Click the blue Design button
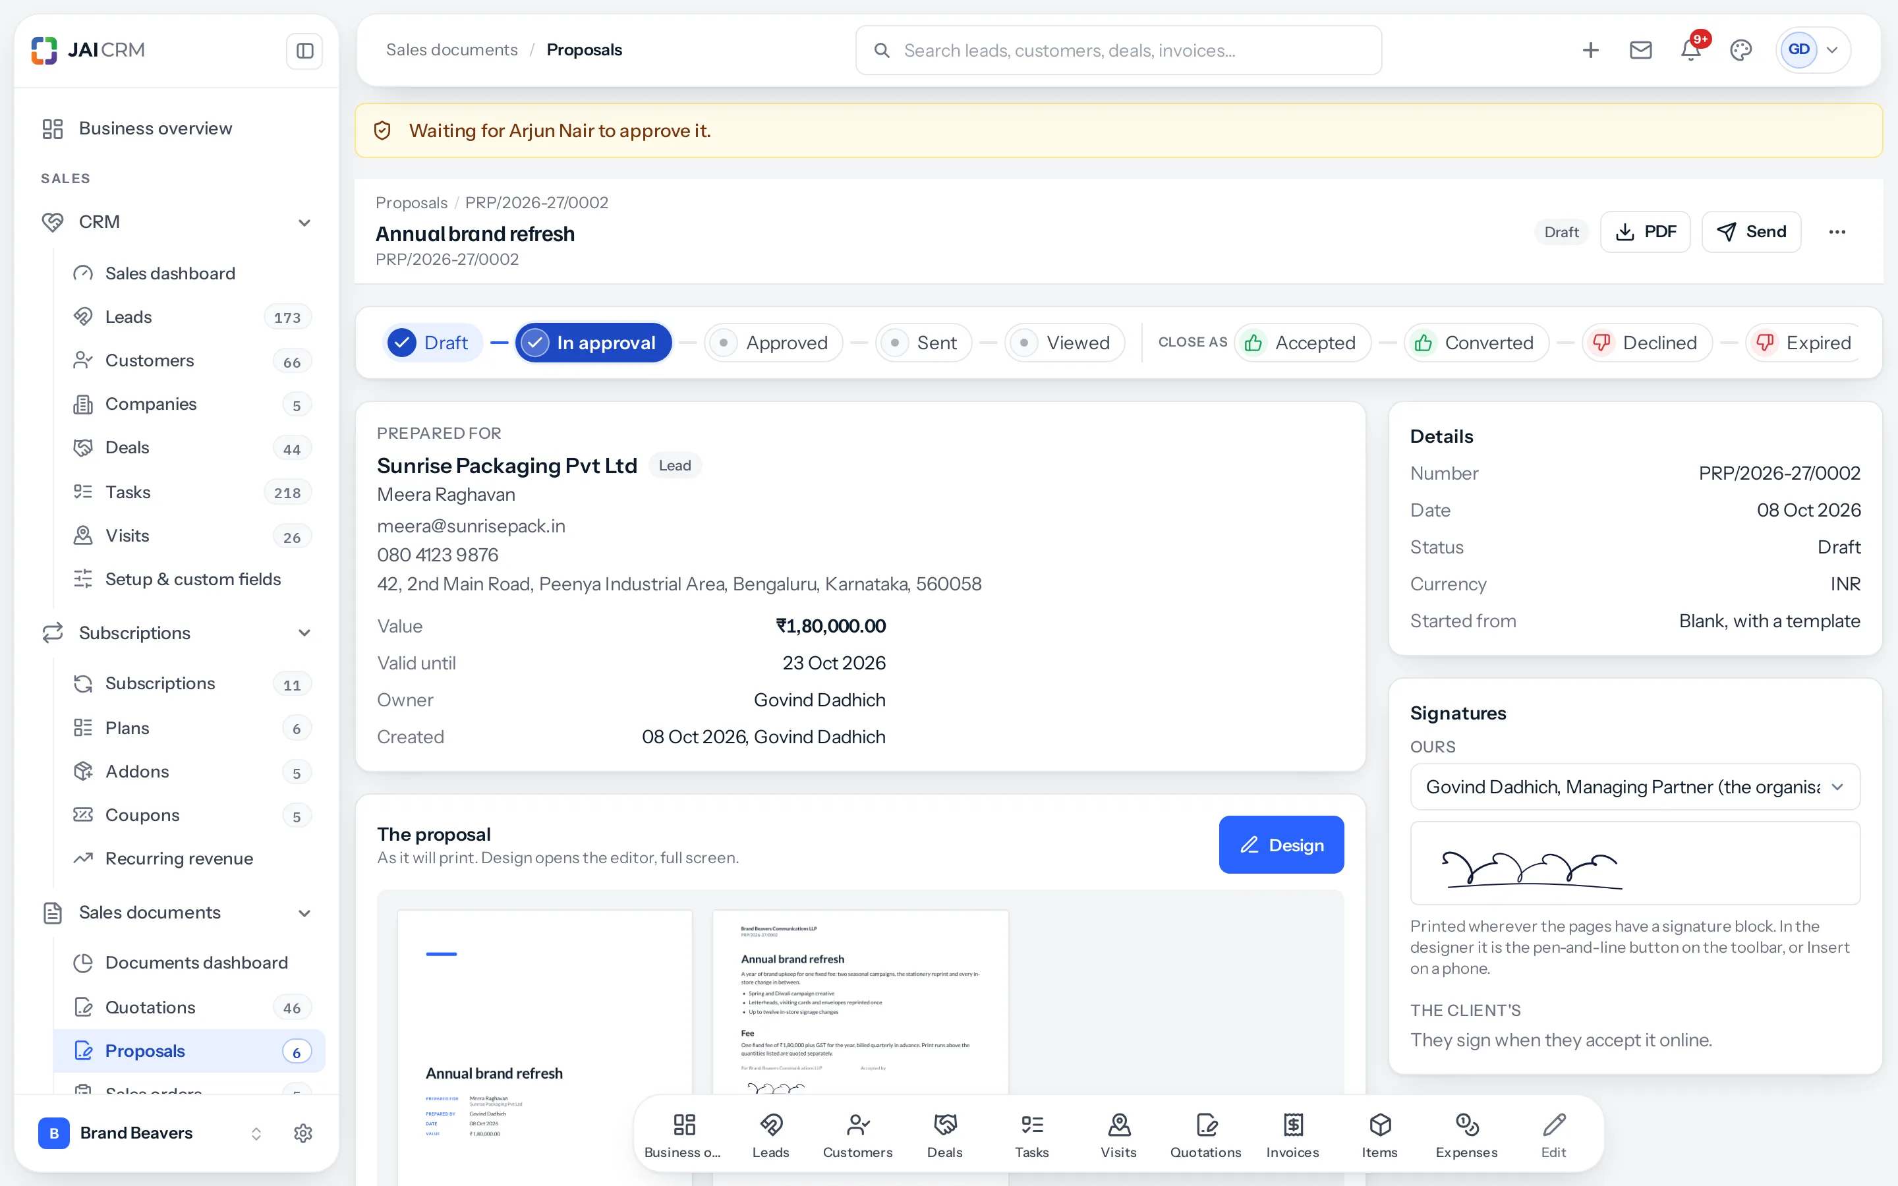This screenshot has height=1186, width=1898. pyautogui.click(x=1280, y=845)
